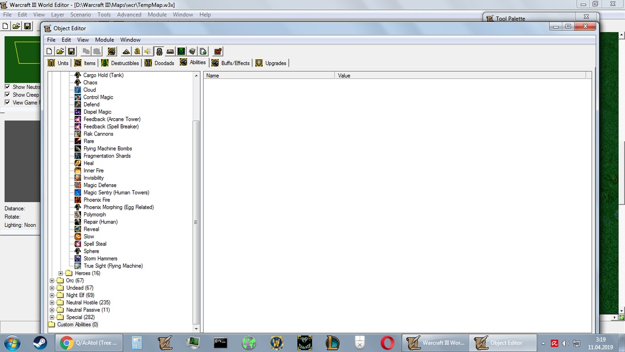This screenshot has width=625, height=352.
Task: Switch to the Upgrades tab
Action: point(271,63)
